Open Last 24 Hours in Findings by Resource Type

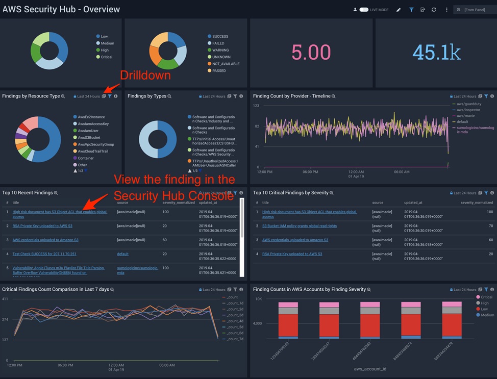tap(87, 96)
